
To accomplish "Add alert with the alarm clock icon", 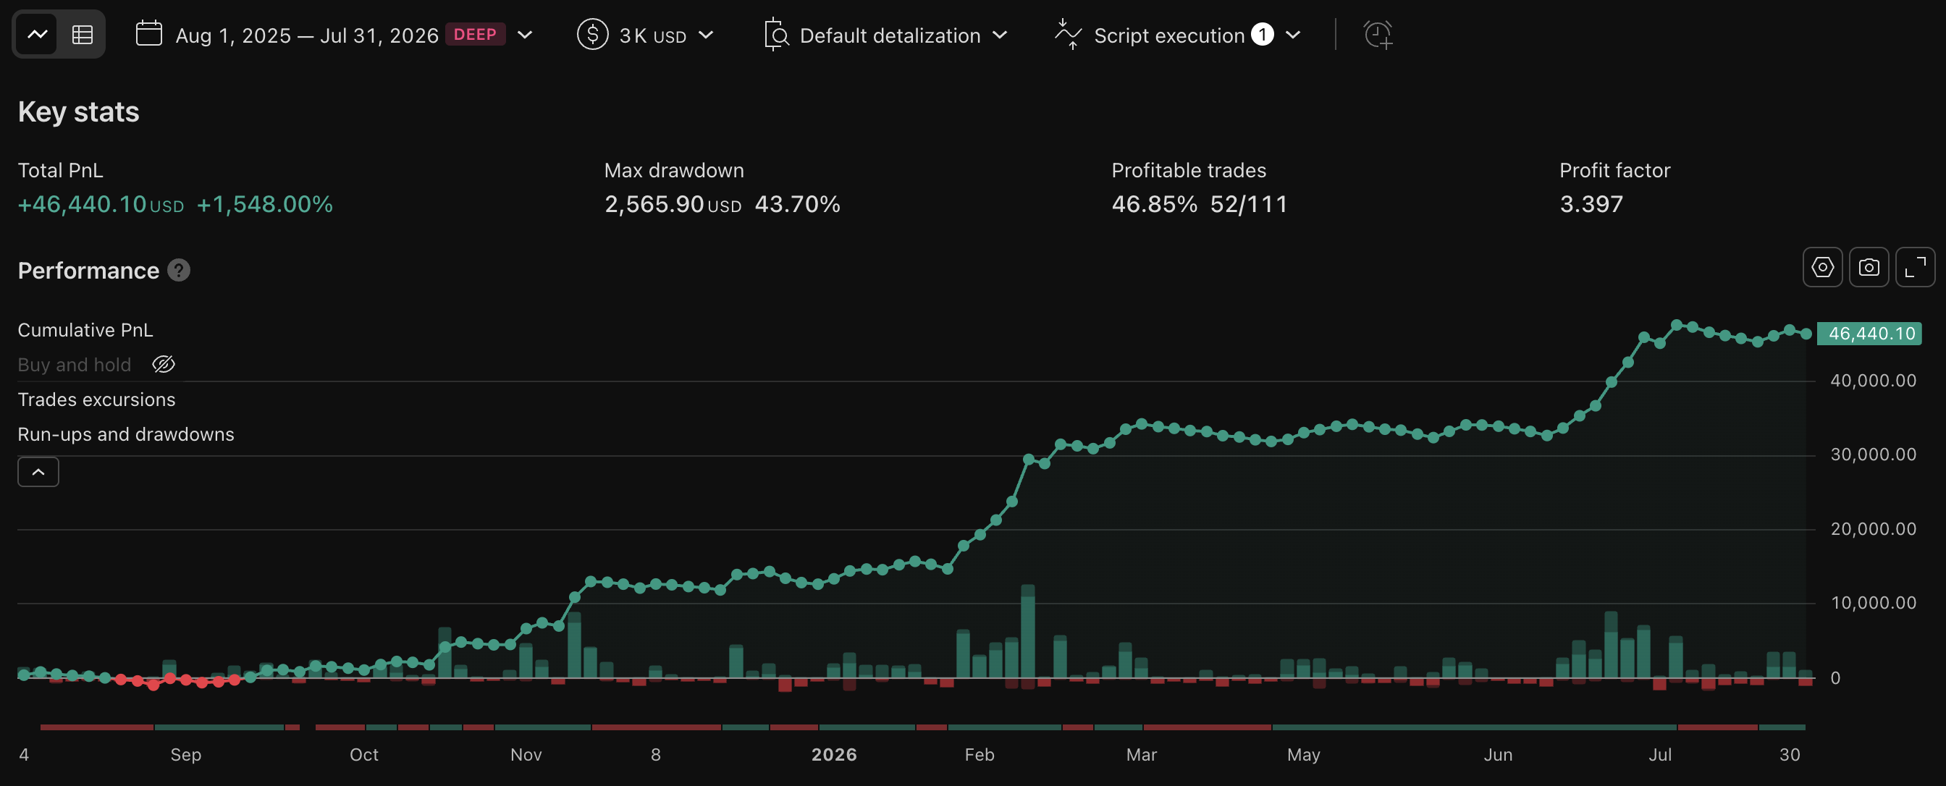I will click(1377, 35).
